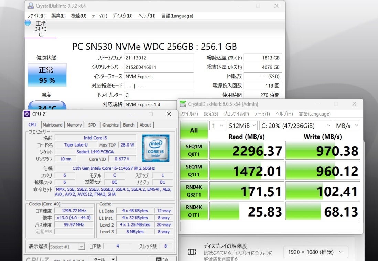Click the ツール button in CPU-Z
Screen dimensions: 378x261
coord(99,259)
